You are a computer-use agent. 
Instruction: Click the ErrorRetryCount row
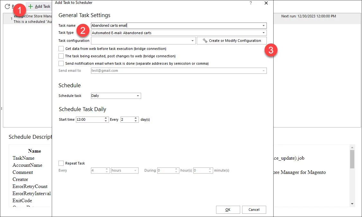pyautogui.click(x=30, y=186)
